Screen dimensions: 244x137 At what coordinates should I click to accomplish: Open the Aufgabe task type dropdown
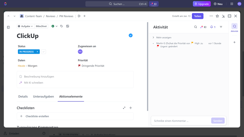point(25,26)
